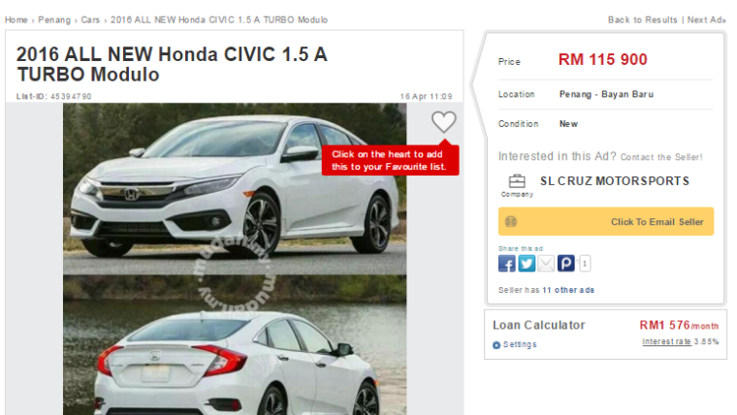
Task: Open the Penang breadcrumb link
Action: pyautogui.click(x=54, y=19)
